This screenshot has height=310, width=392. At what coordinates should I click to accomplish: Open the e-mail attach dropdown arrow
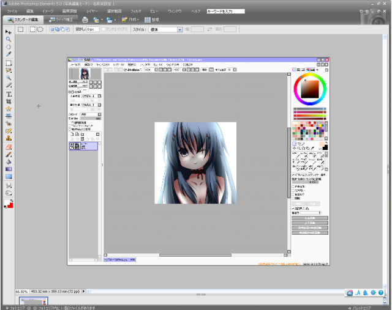pos(115,20)
